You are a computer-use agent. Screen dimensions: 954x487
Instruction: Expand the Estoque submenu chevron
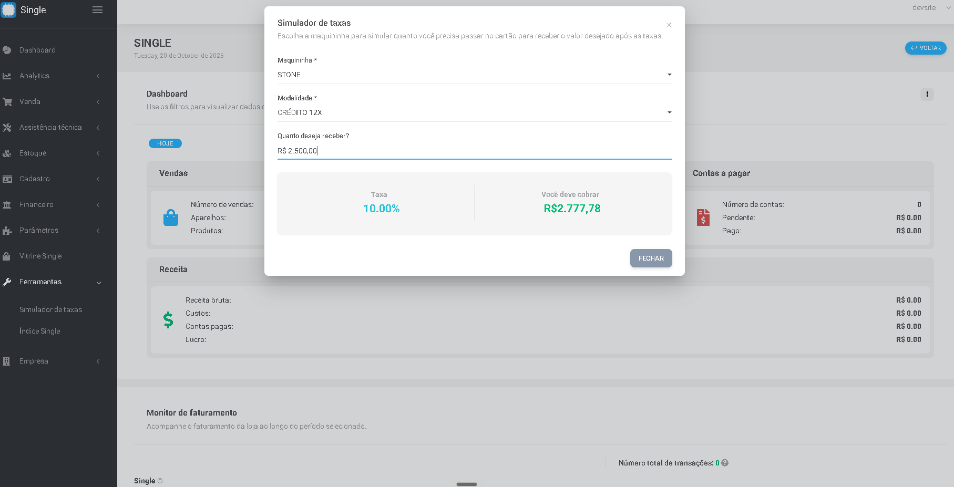[98, 153]
